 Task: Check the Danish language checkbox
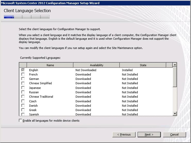pyautogui.click(x=23, y=106)
